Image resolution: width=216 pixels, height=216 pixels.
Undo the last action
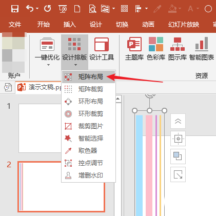click(30, 8)
